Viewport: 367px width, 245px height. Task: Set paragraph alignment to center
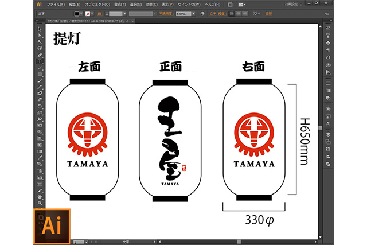(x=239, y=14)
